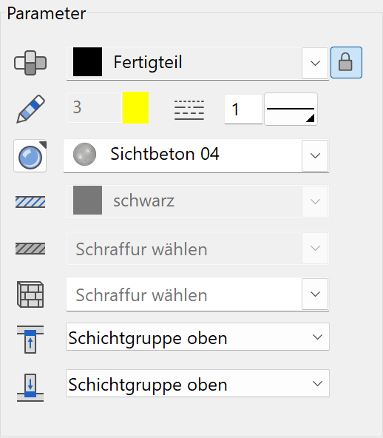Screen dimensions: 383x438
Task: Expand the Sichtbeton 04 material dropdown
Action: (x=315, y=155)
